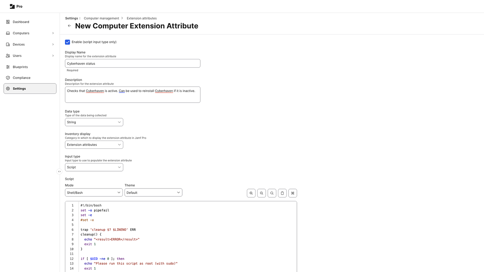Open the Inventory display dropdown
Image resolution: width=484 pixels, height=272 pixels.
click(x=94, y=145)
